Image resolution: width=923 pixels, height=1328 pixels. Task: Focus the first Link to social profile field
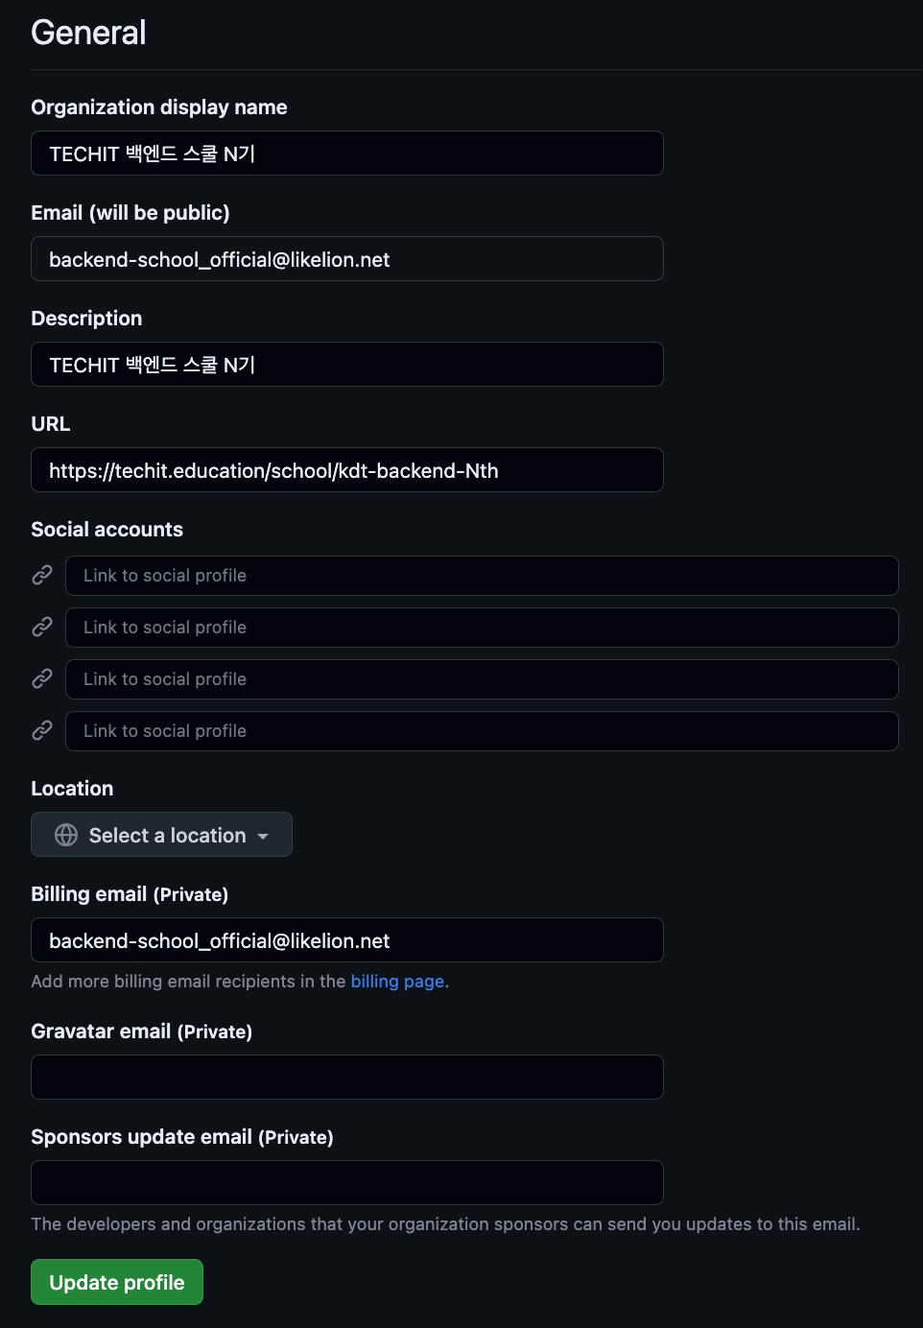click(x=481, y=576)
